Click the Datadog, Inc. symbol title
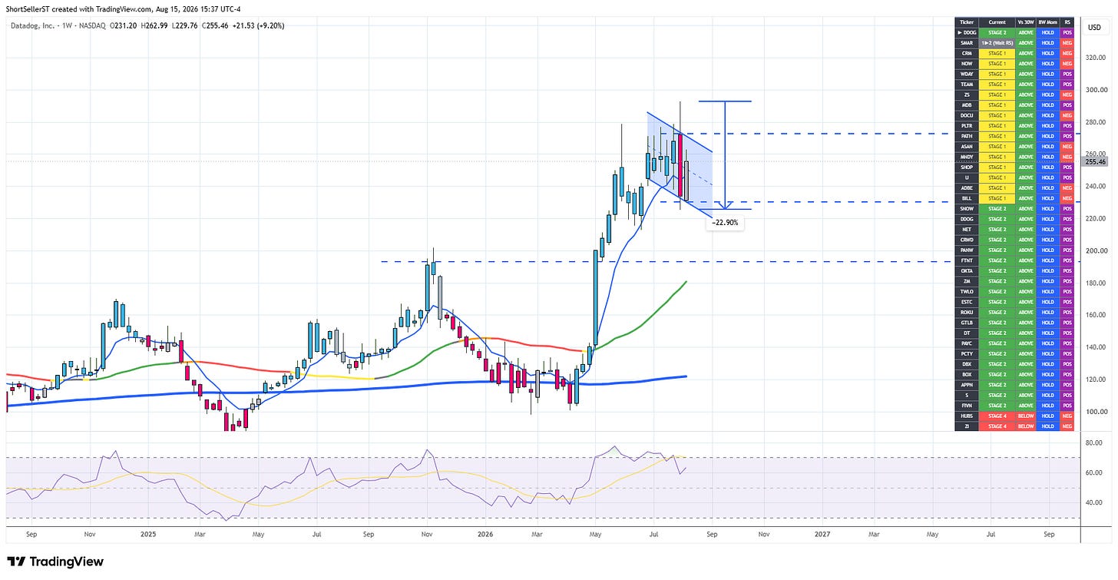 click(35, 25)
